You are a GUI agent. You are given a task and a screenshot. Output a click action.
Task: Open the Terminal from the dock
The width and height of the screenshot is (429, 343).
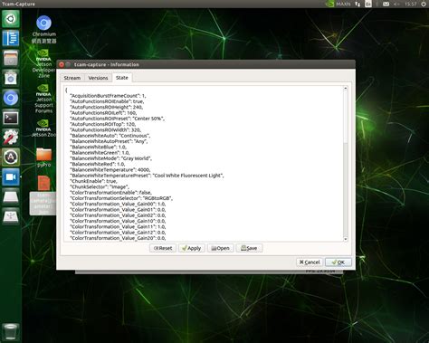coord(11,118)
